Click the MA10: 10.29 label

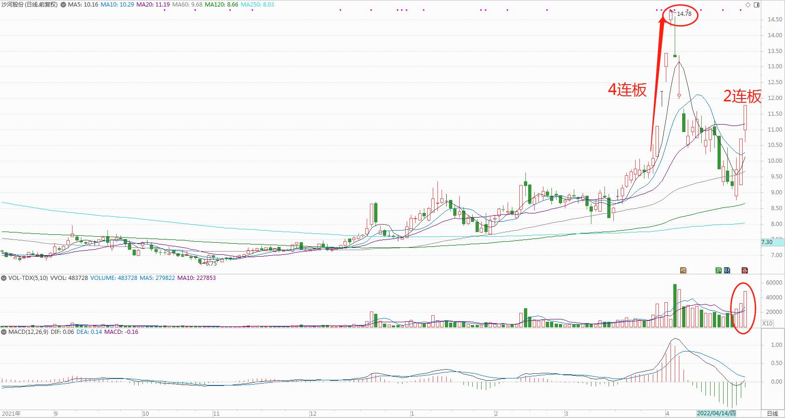117,5
